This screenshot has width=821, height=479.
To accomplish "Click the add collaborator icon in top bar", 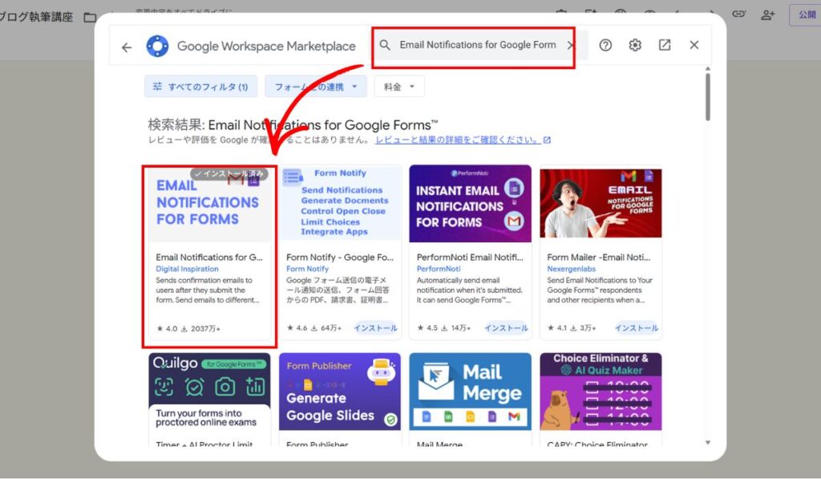I will coord(768,14).
